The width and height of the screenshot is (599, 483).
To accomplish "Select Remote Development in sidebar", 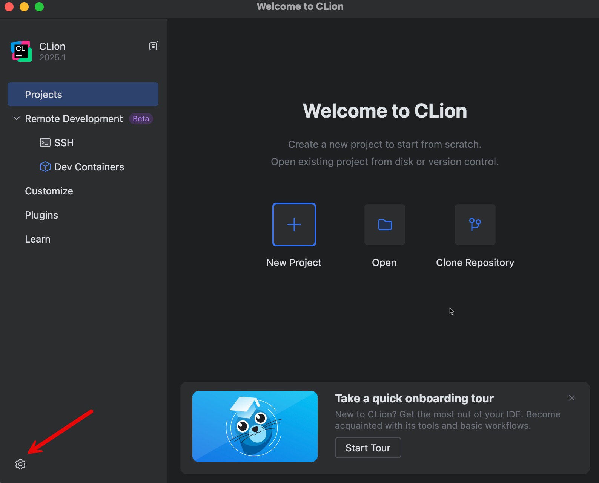I will pos(74,119).
